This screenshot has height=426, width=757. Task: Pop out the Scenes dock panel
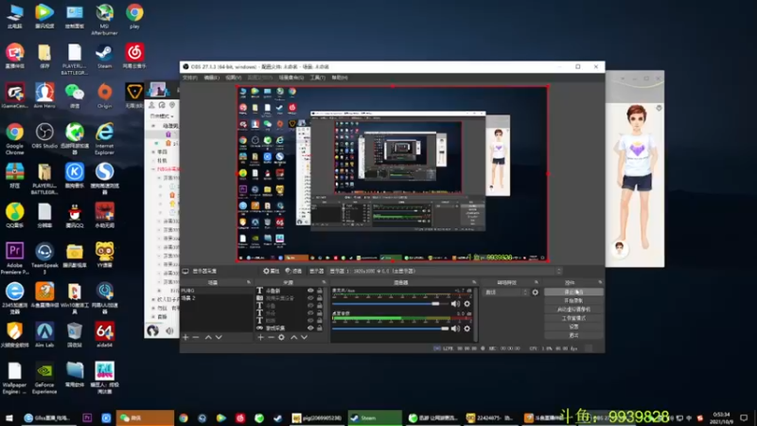[249, 282]
